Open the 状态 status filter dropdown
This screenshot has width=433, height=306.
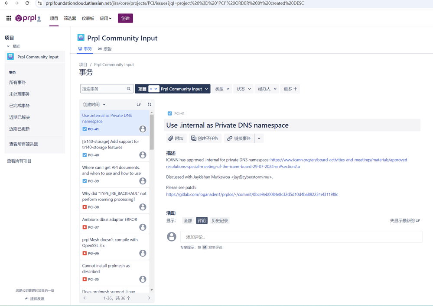point(243,89)
